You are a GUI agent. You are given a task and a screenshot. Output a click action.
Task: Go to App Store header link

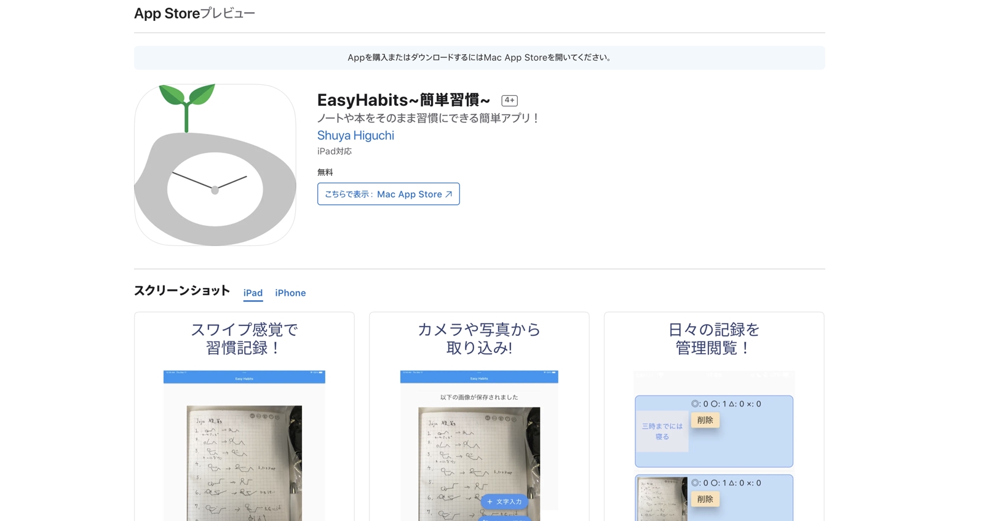click(x=167, y=14)
